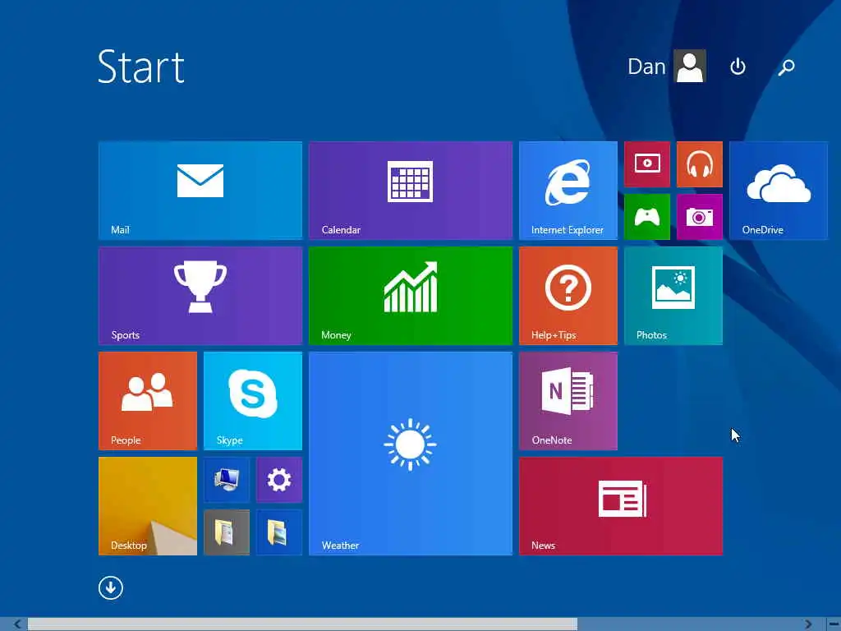
Task: Open the Photos tile
Action: tap(673, 296)
